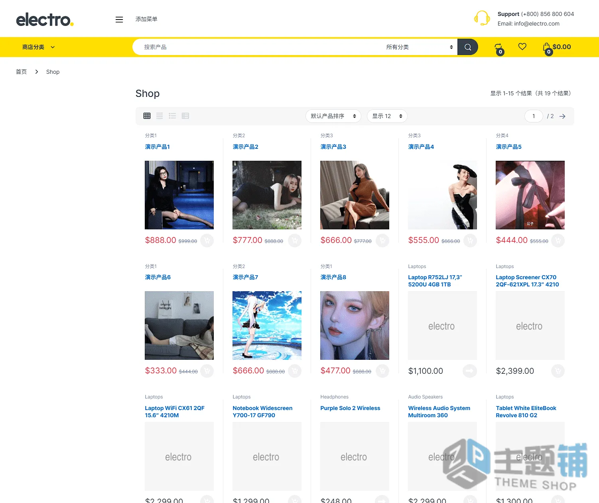Add 演示产品2 to cart
Image resolution: width=599 pixels, height=503 pixels.
click(x=295, y=241)
